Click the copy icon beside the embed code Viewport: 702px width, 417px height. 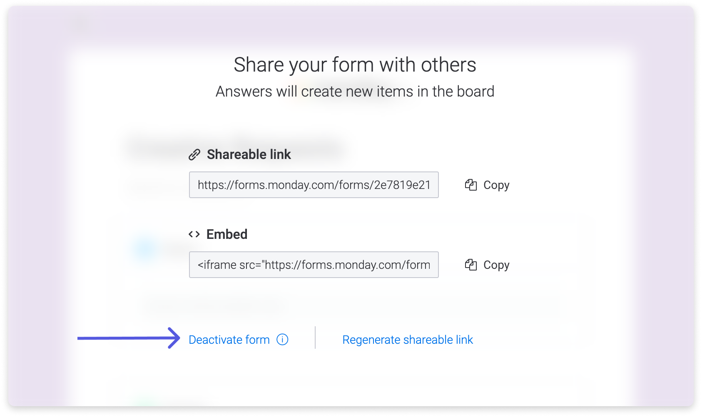point(471,265)
